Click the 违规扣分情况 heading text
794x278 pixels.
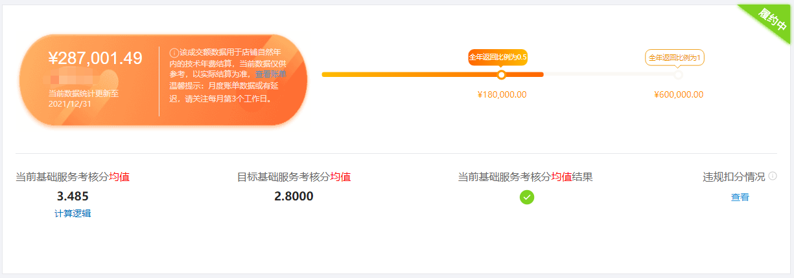[x=734, y=176]
